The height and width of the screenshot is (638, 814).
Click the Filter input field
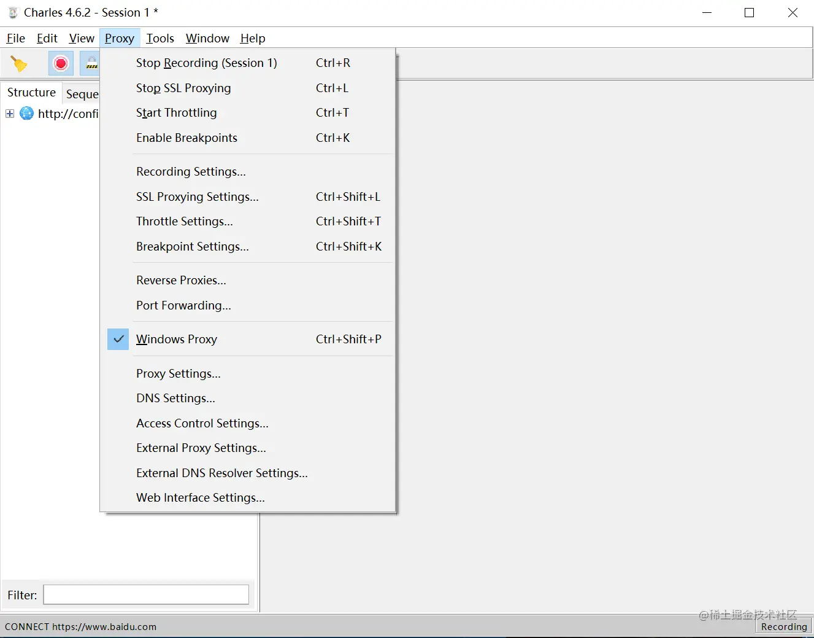(x=146, y=594)
